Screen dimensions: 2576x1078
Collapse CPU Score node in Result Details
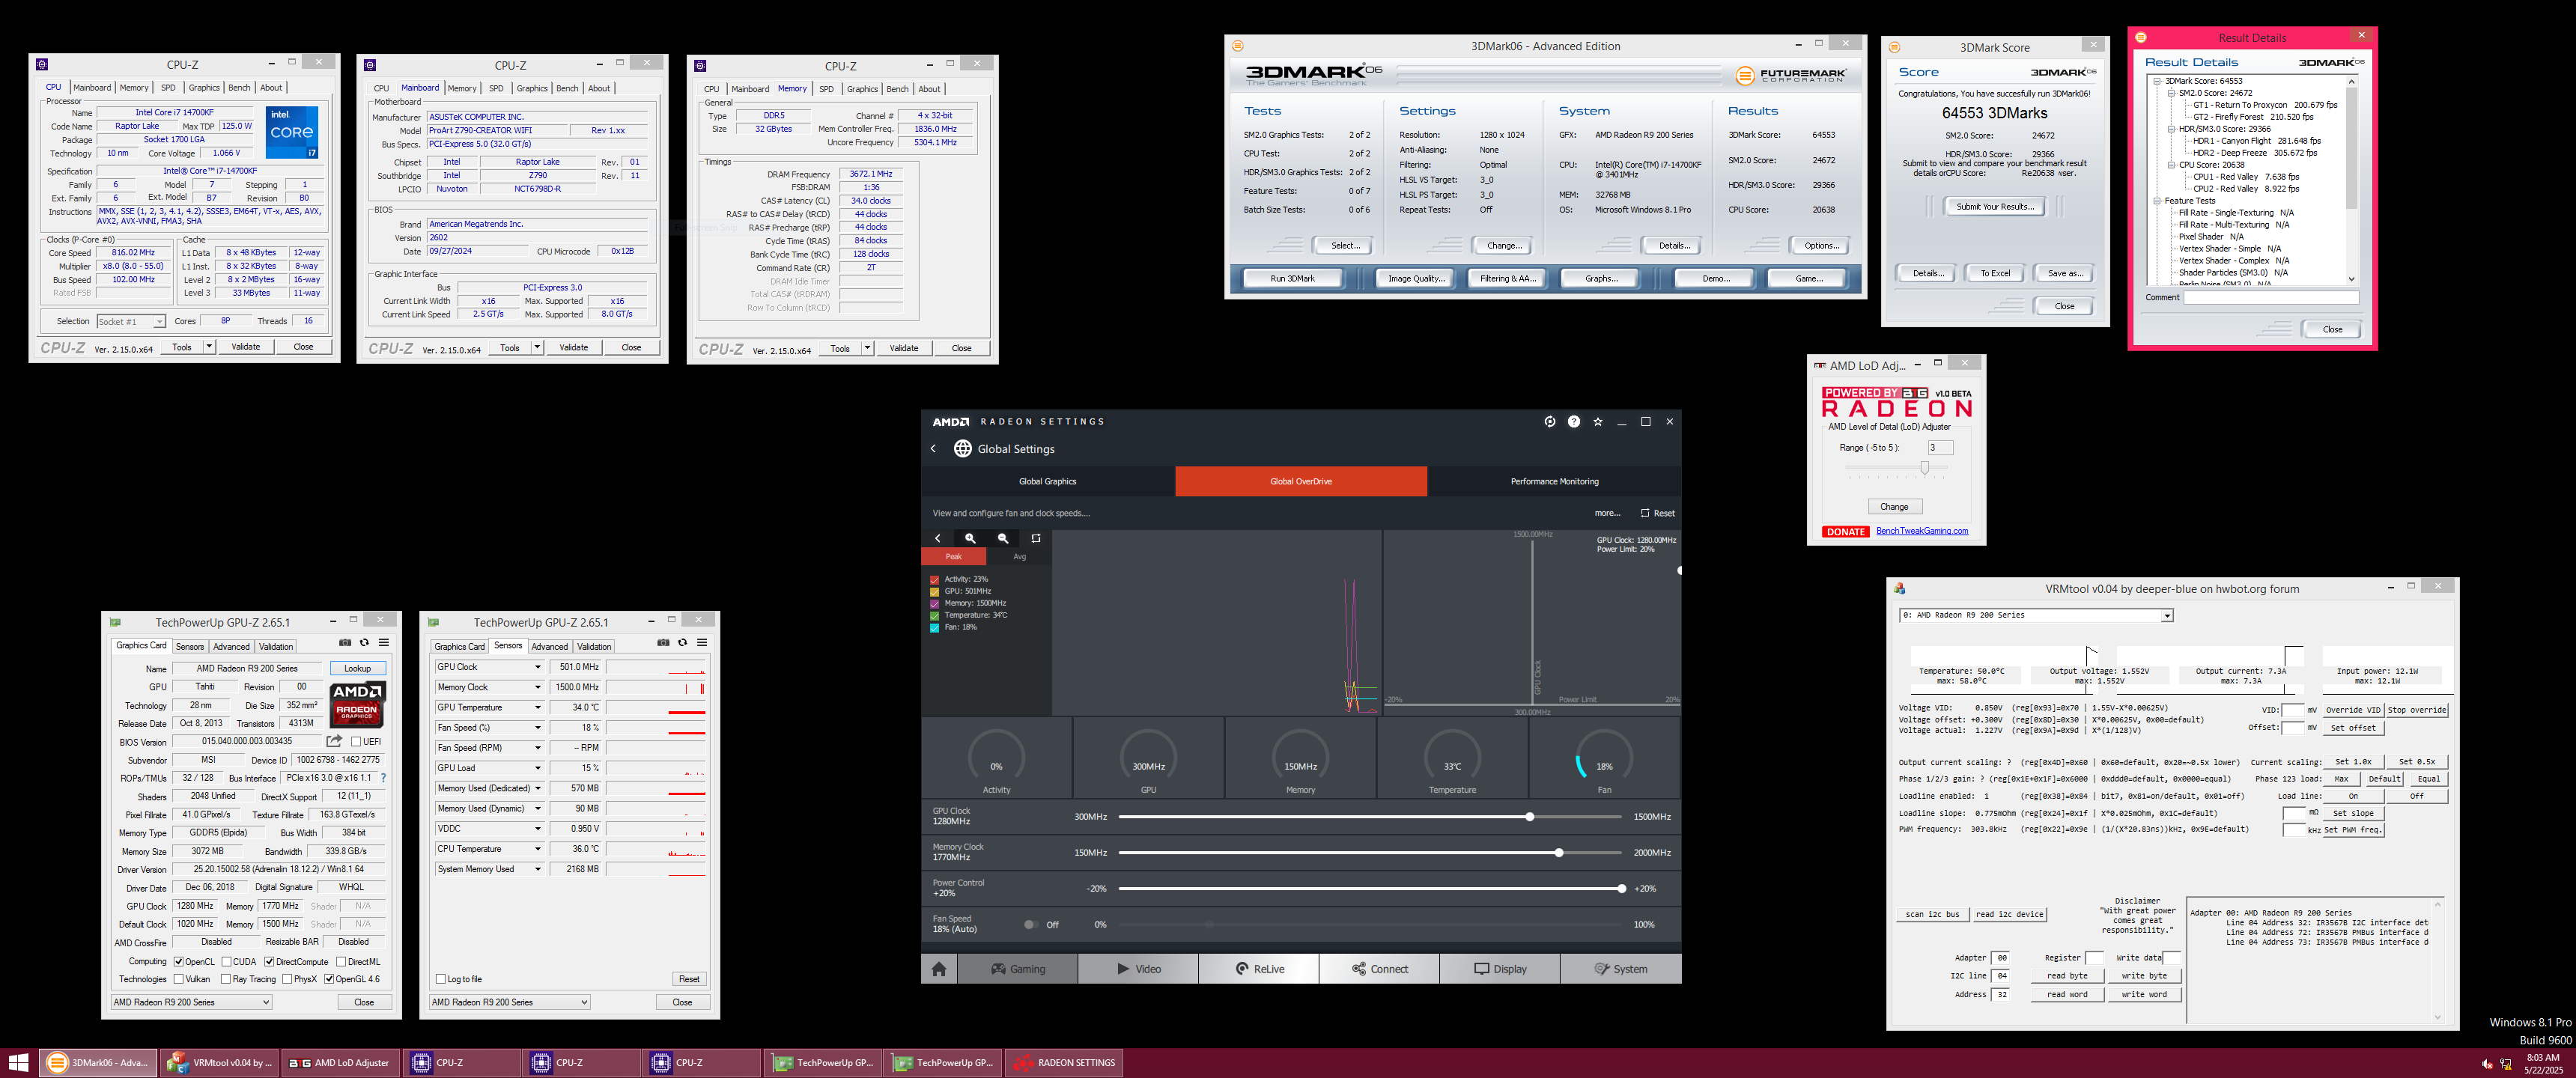point(2171,165)
